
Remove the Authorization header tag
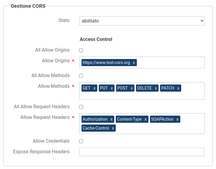point(112,119)
